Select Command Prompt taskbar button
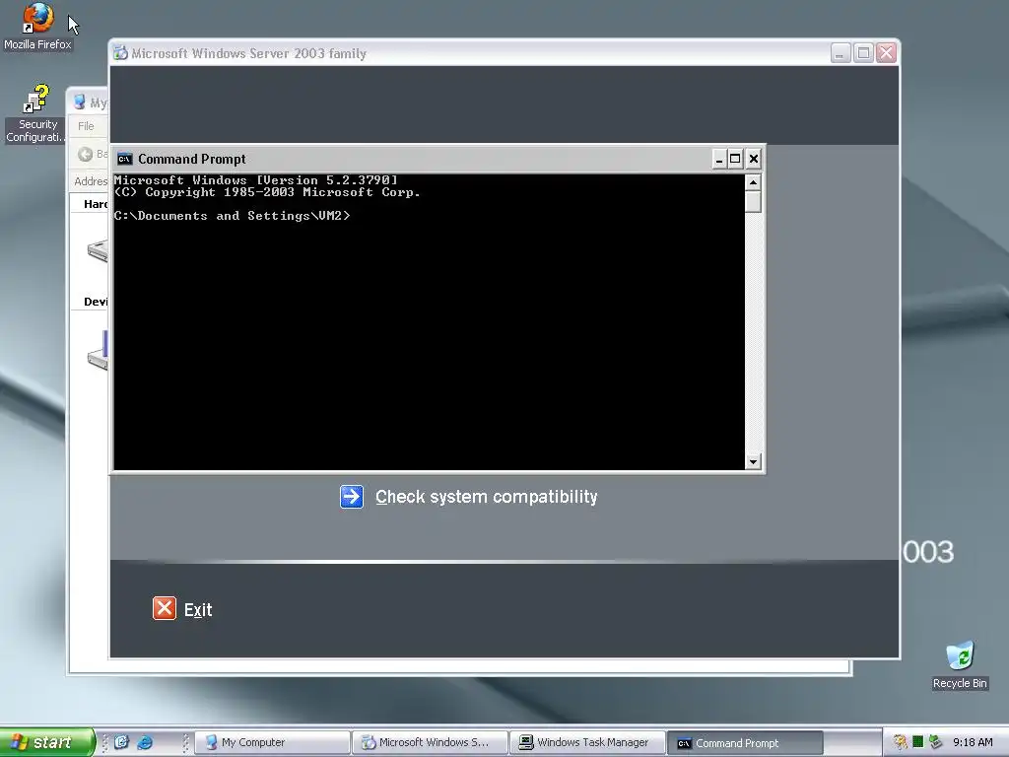This screenshot has height=757, width=1009. (745, 743)
